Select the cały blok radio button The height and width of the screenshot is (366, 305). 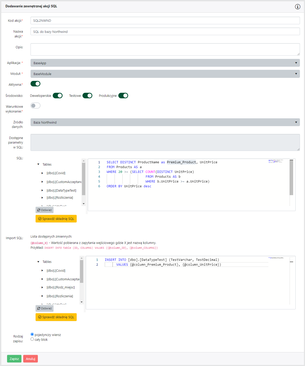click(x=32, y=339)
